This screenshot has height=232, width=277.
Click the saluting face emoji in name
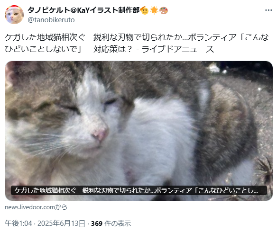click(144, 10)
